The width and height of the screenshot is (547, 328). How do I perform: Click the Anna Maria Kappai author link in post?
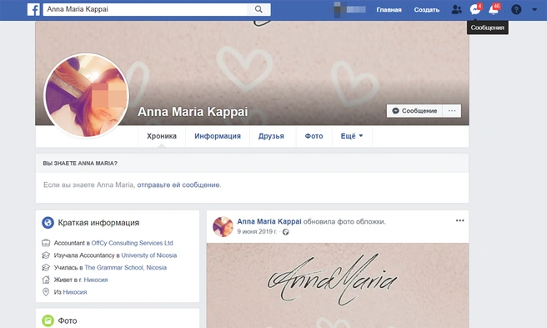click(x=269, y=221)
